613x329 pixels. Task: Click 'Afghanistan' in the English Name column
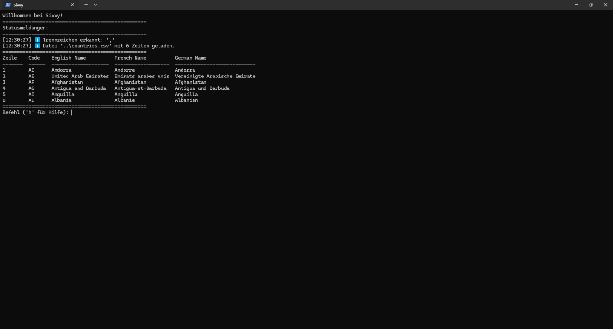pyautogui.click(x=67, y=82)
